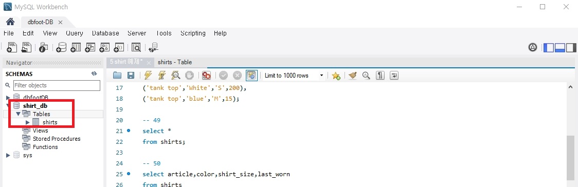Image resolution: width=578 pixels, height=187 pixels.
Task: Open script file folder icon in editor toolbar
Action: click(x=117, y=76)
